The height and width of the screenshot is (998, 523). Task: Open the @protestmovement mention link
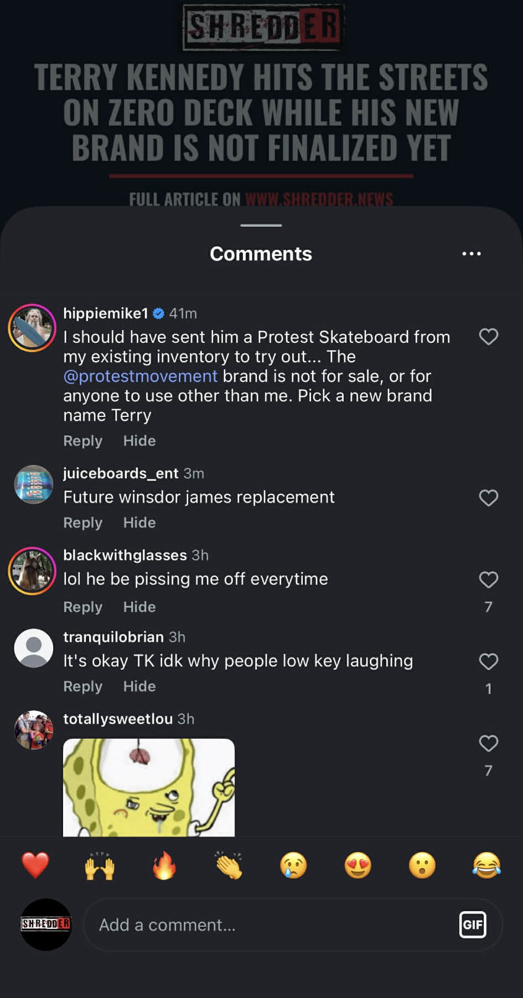[141, 376]
